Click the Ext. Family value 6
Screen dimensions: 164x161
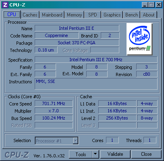[x=45, y=74]
